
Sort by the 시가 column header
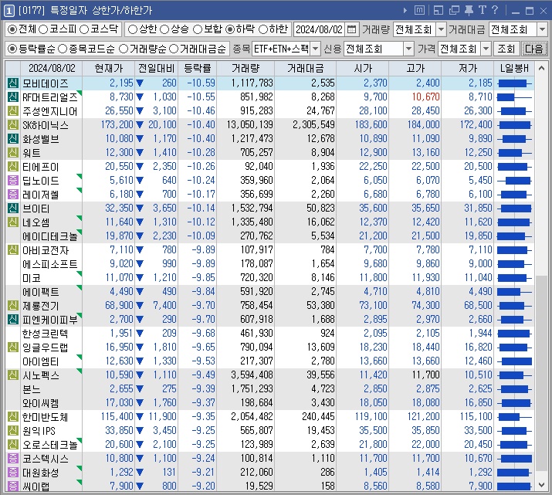click(x=363, y=68)
